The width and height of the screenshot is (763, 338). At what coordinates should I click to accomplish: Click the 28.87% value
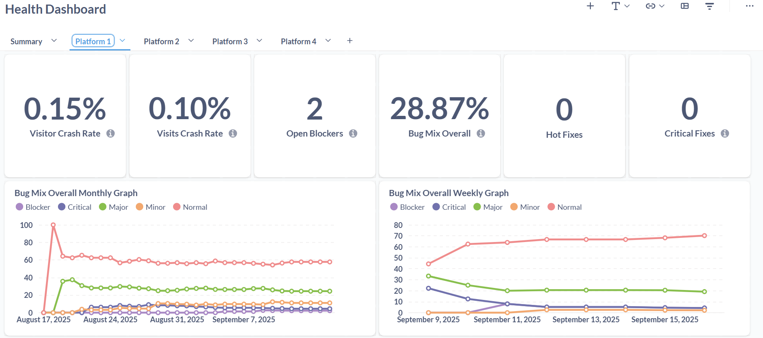440,109
